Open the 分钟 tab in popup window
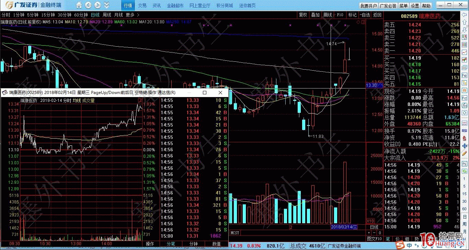Viewport: 469px width, 250px height. 193,244
